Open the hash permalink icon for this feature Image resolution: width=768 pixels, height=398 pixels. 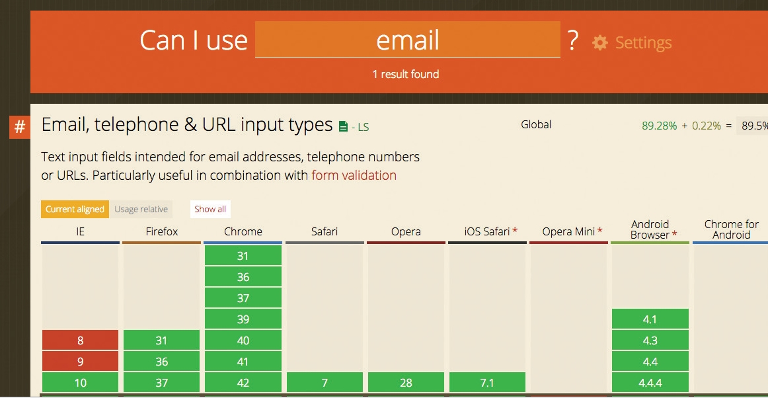pyautogui.click(x=20, y=128)
